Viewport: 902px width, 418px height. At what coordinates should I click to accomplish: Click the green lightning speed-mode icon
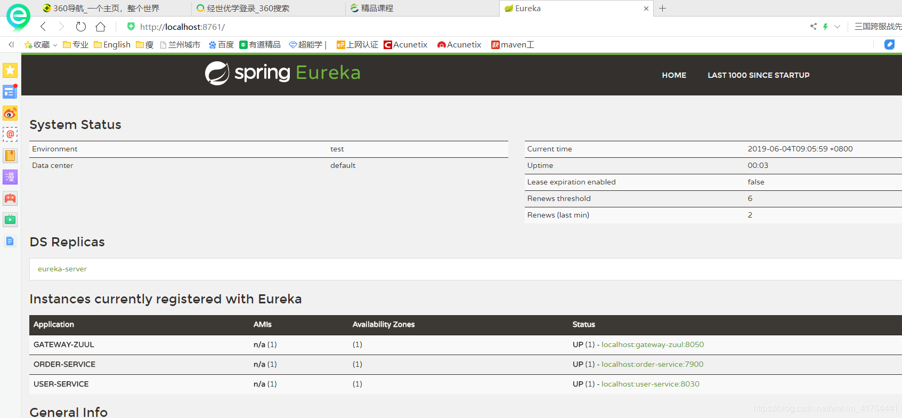click(x=825, y=26)
